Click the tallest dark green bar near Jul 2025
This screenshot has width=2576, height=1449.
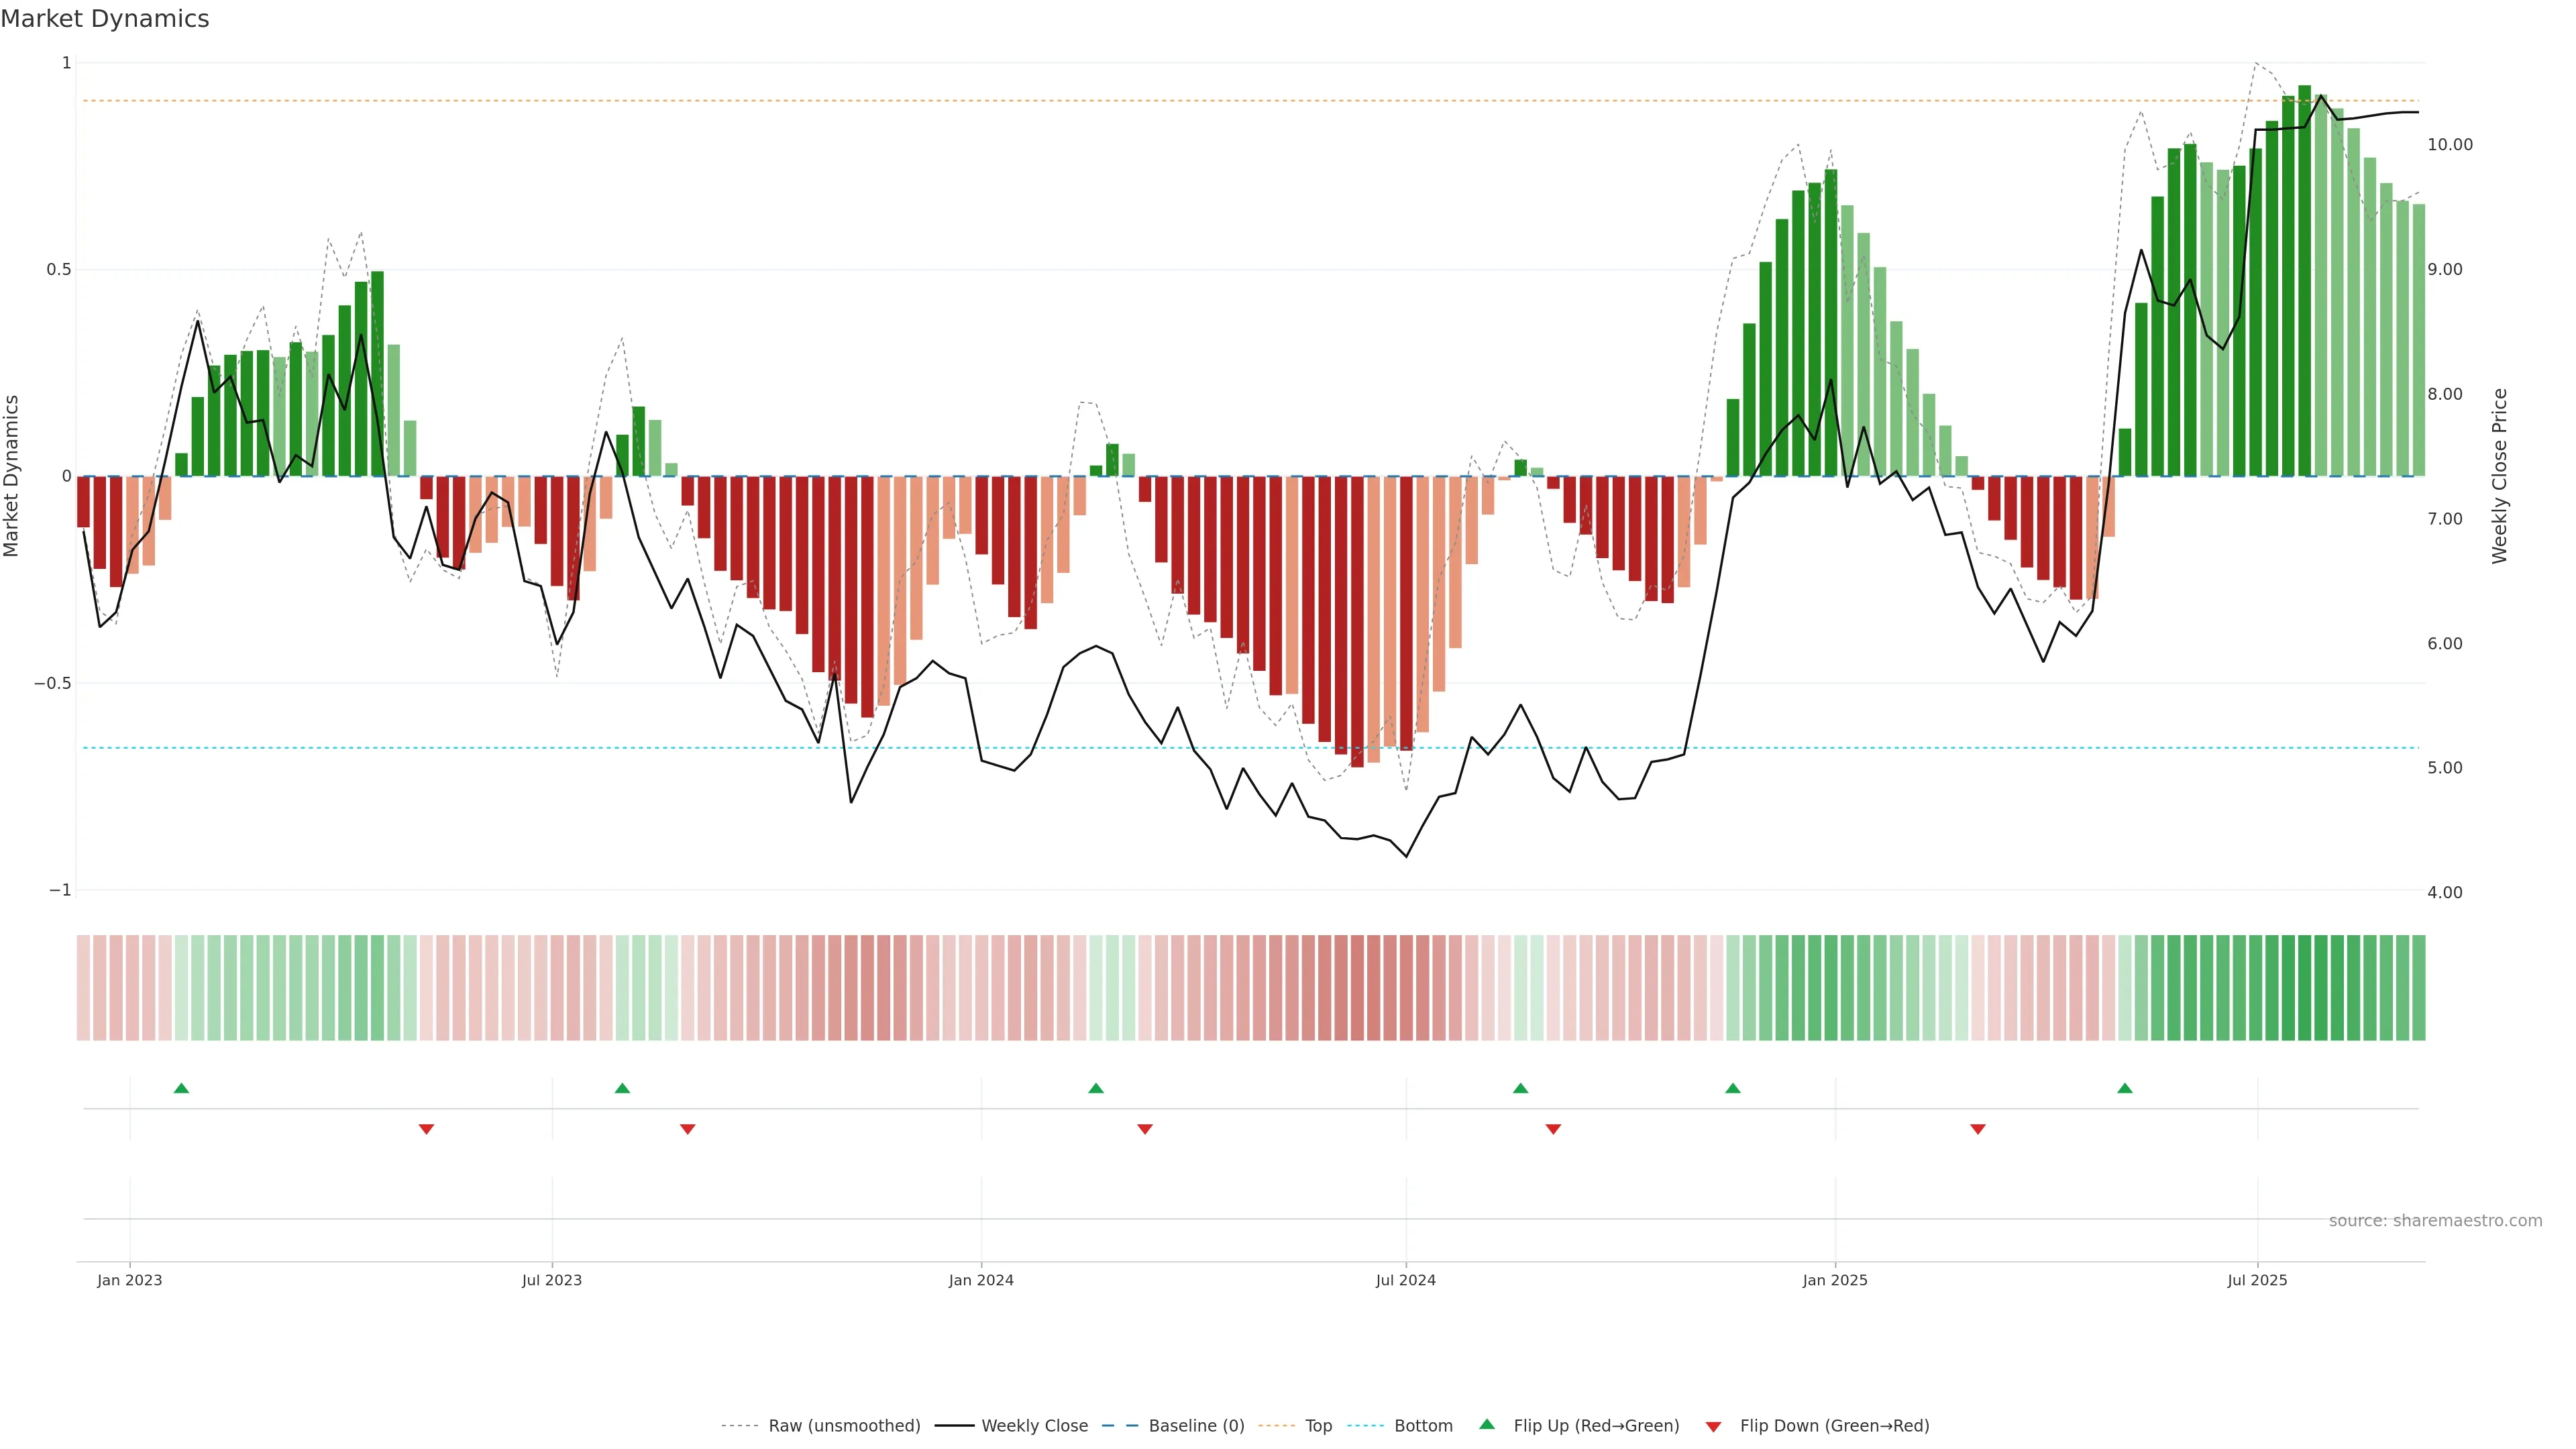2304,280
